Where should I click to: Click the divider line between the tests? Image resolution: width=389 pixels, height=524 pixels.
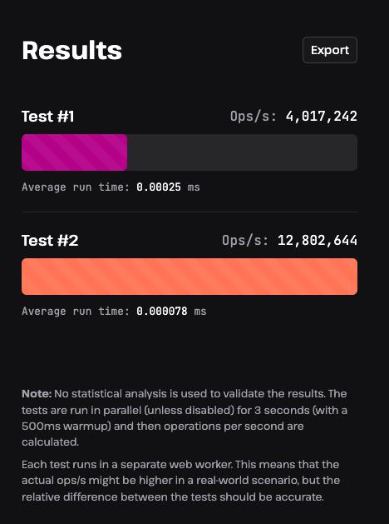tap(190, 212)
